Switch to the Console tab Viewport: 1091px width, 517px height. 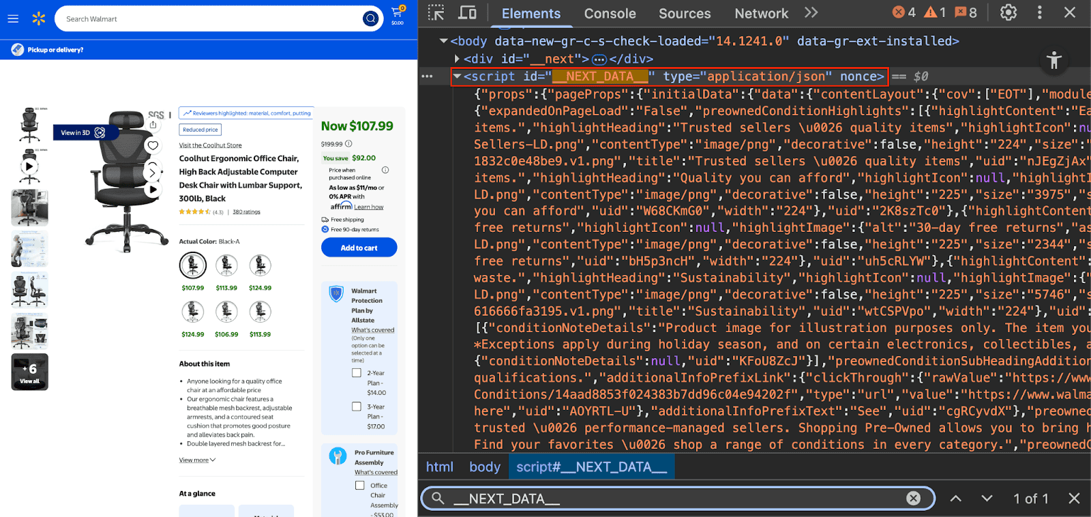(x=610, y=14)
